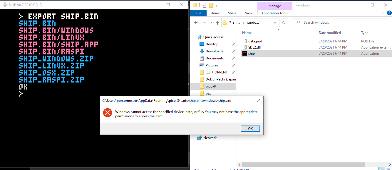The height and width of the screenshot is (170, 392).
Task: Click the red error icon in dialog
Action: [x=108, y=113]
